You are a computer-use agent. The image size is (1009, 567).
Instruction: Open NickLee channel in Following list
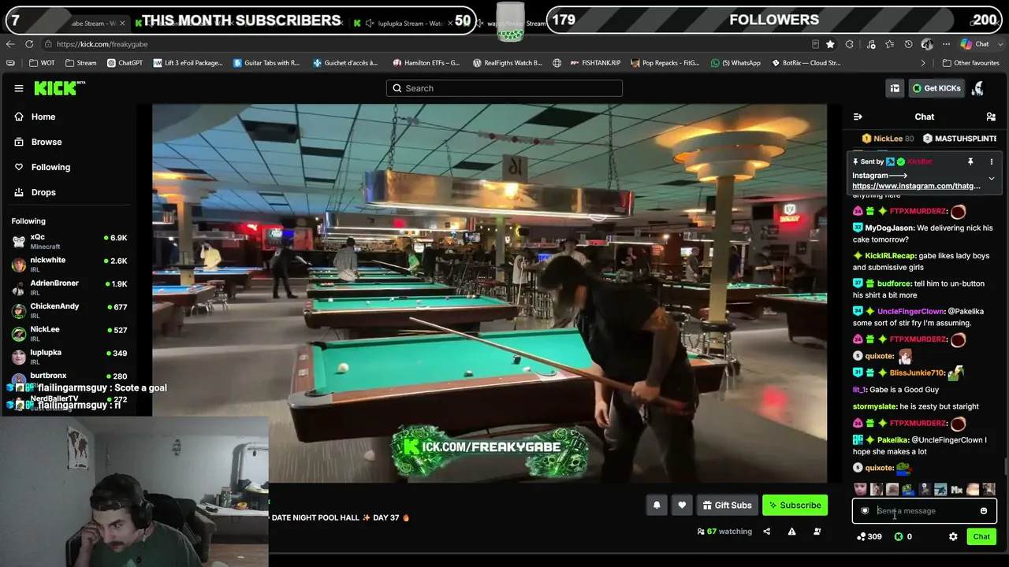(x=69, y=333)
